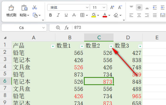Image resolution: width=166 pixels, height=105 pixels.
Task: Open the Copy options dropdown arrow
Action: pyautogui.click(x=40, y=15)
